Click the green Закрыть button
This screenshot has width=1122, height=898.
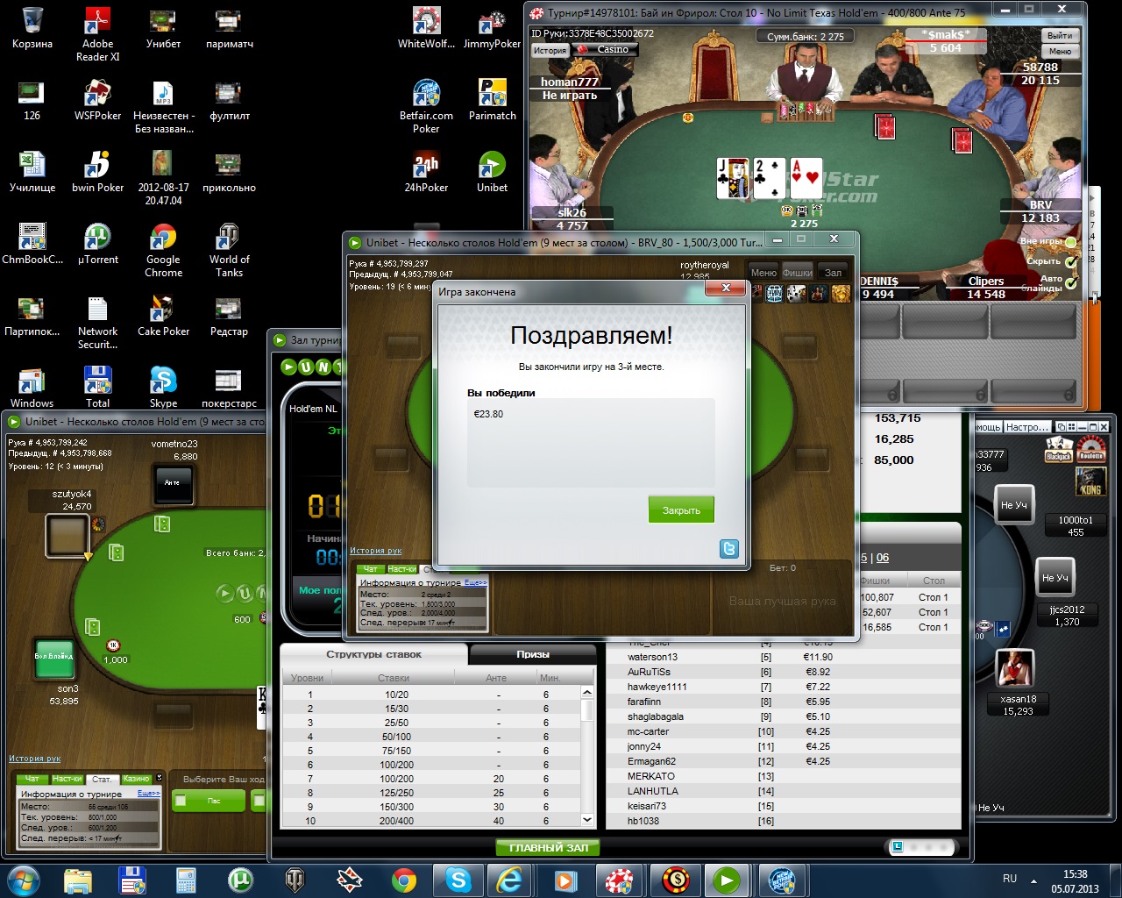pyautogui.click(x=681, y=510)
